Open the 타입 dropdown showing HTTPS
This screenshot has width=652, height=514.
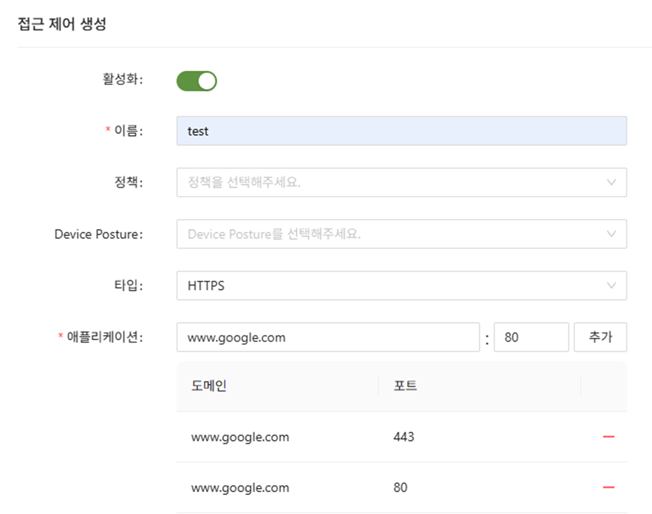pos(401,286)
